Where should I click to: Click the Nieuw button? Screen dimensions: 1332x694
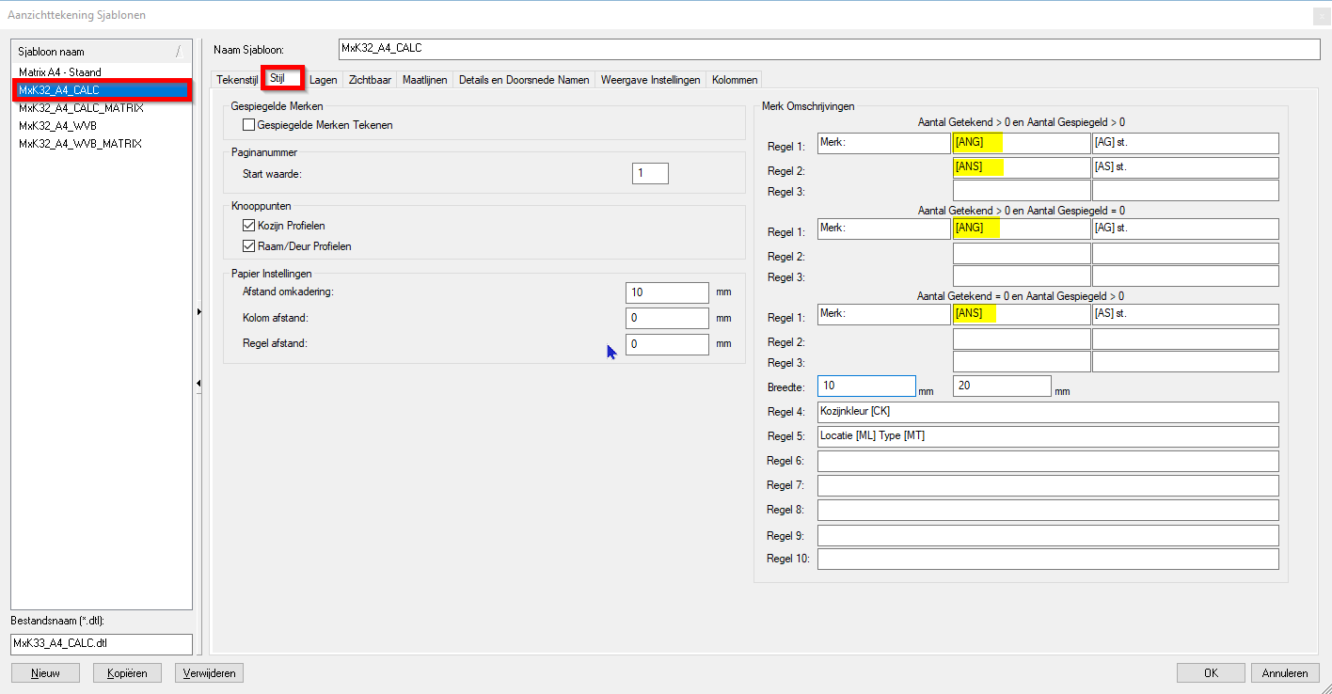tap(45, 673)
